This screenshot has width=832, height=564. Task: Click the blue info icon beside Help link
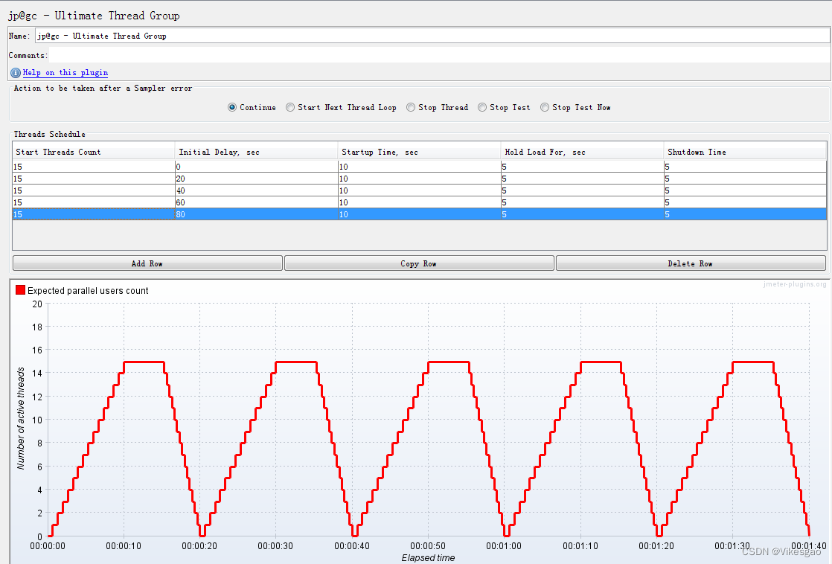coord(16,73)
